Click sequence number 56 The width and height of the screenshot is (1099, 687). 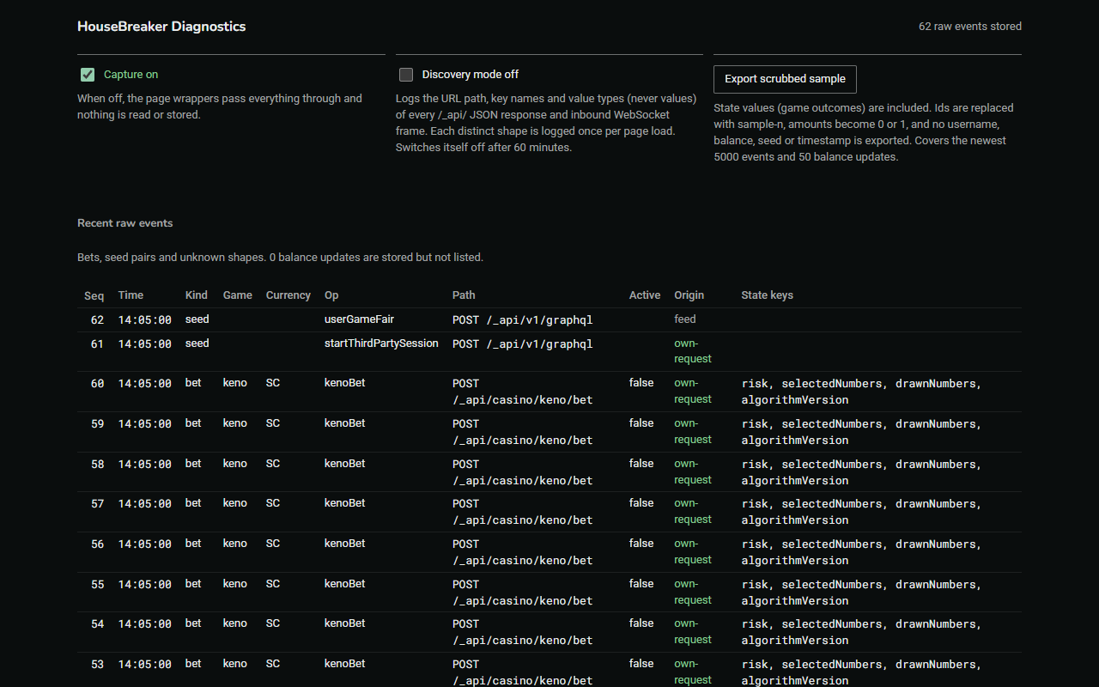point(97,544)
